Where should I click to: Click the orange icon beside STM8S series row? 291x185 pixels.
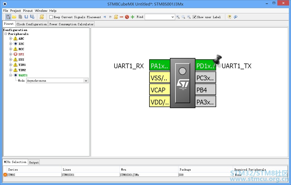click(x=5, y=175)
